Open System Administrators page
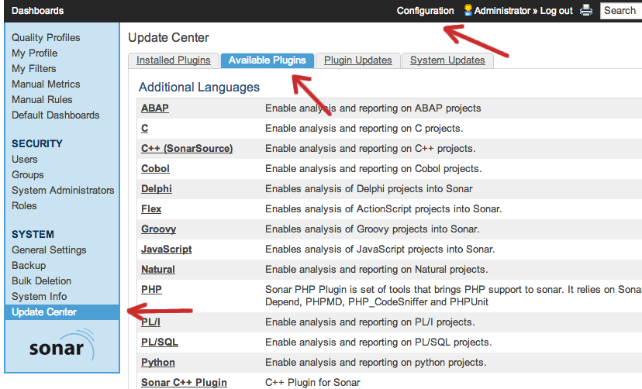This screenshot has width=642, height=389. click(x=63, y=191)
